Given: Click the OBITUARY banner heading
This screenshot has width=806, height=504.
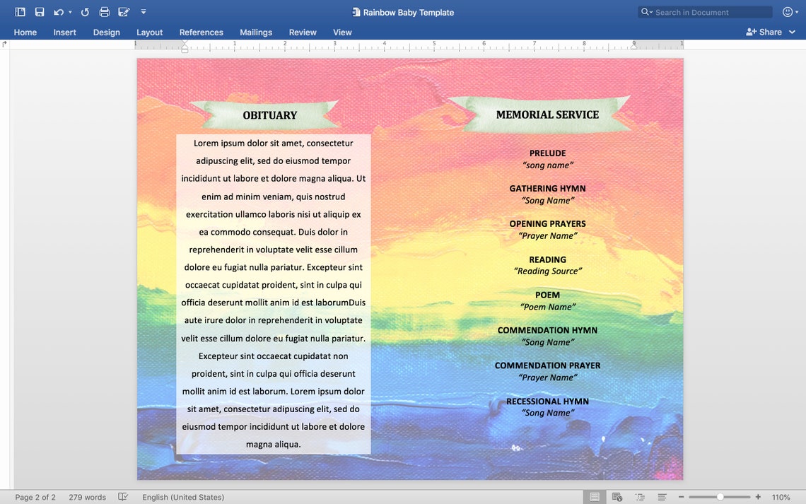Looking at the screenshot, I should click(x=270, y=115).
